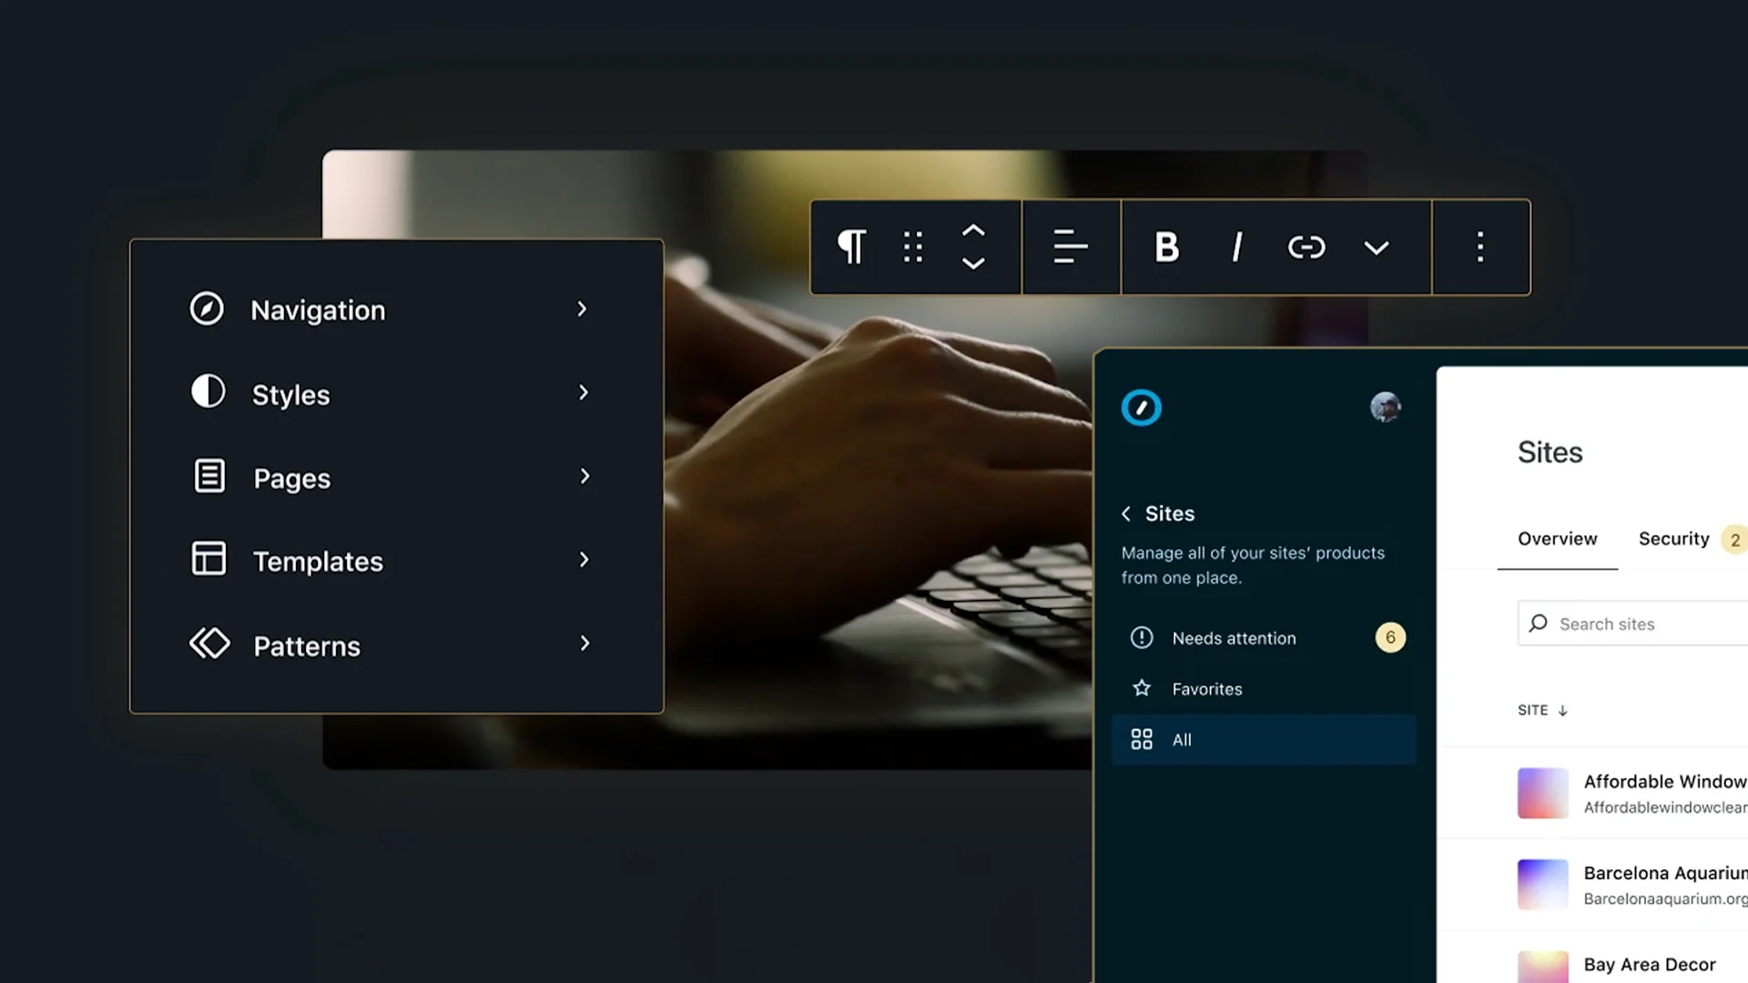This screenshot has height=983, width=1748.
Task: Open the Templates menu item
Action: click(396, 561)
